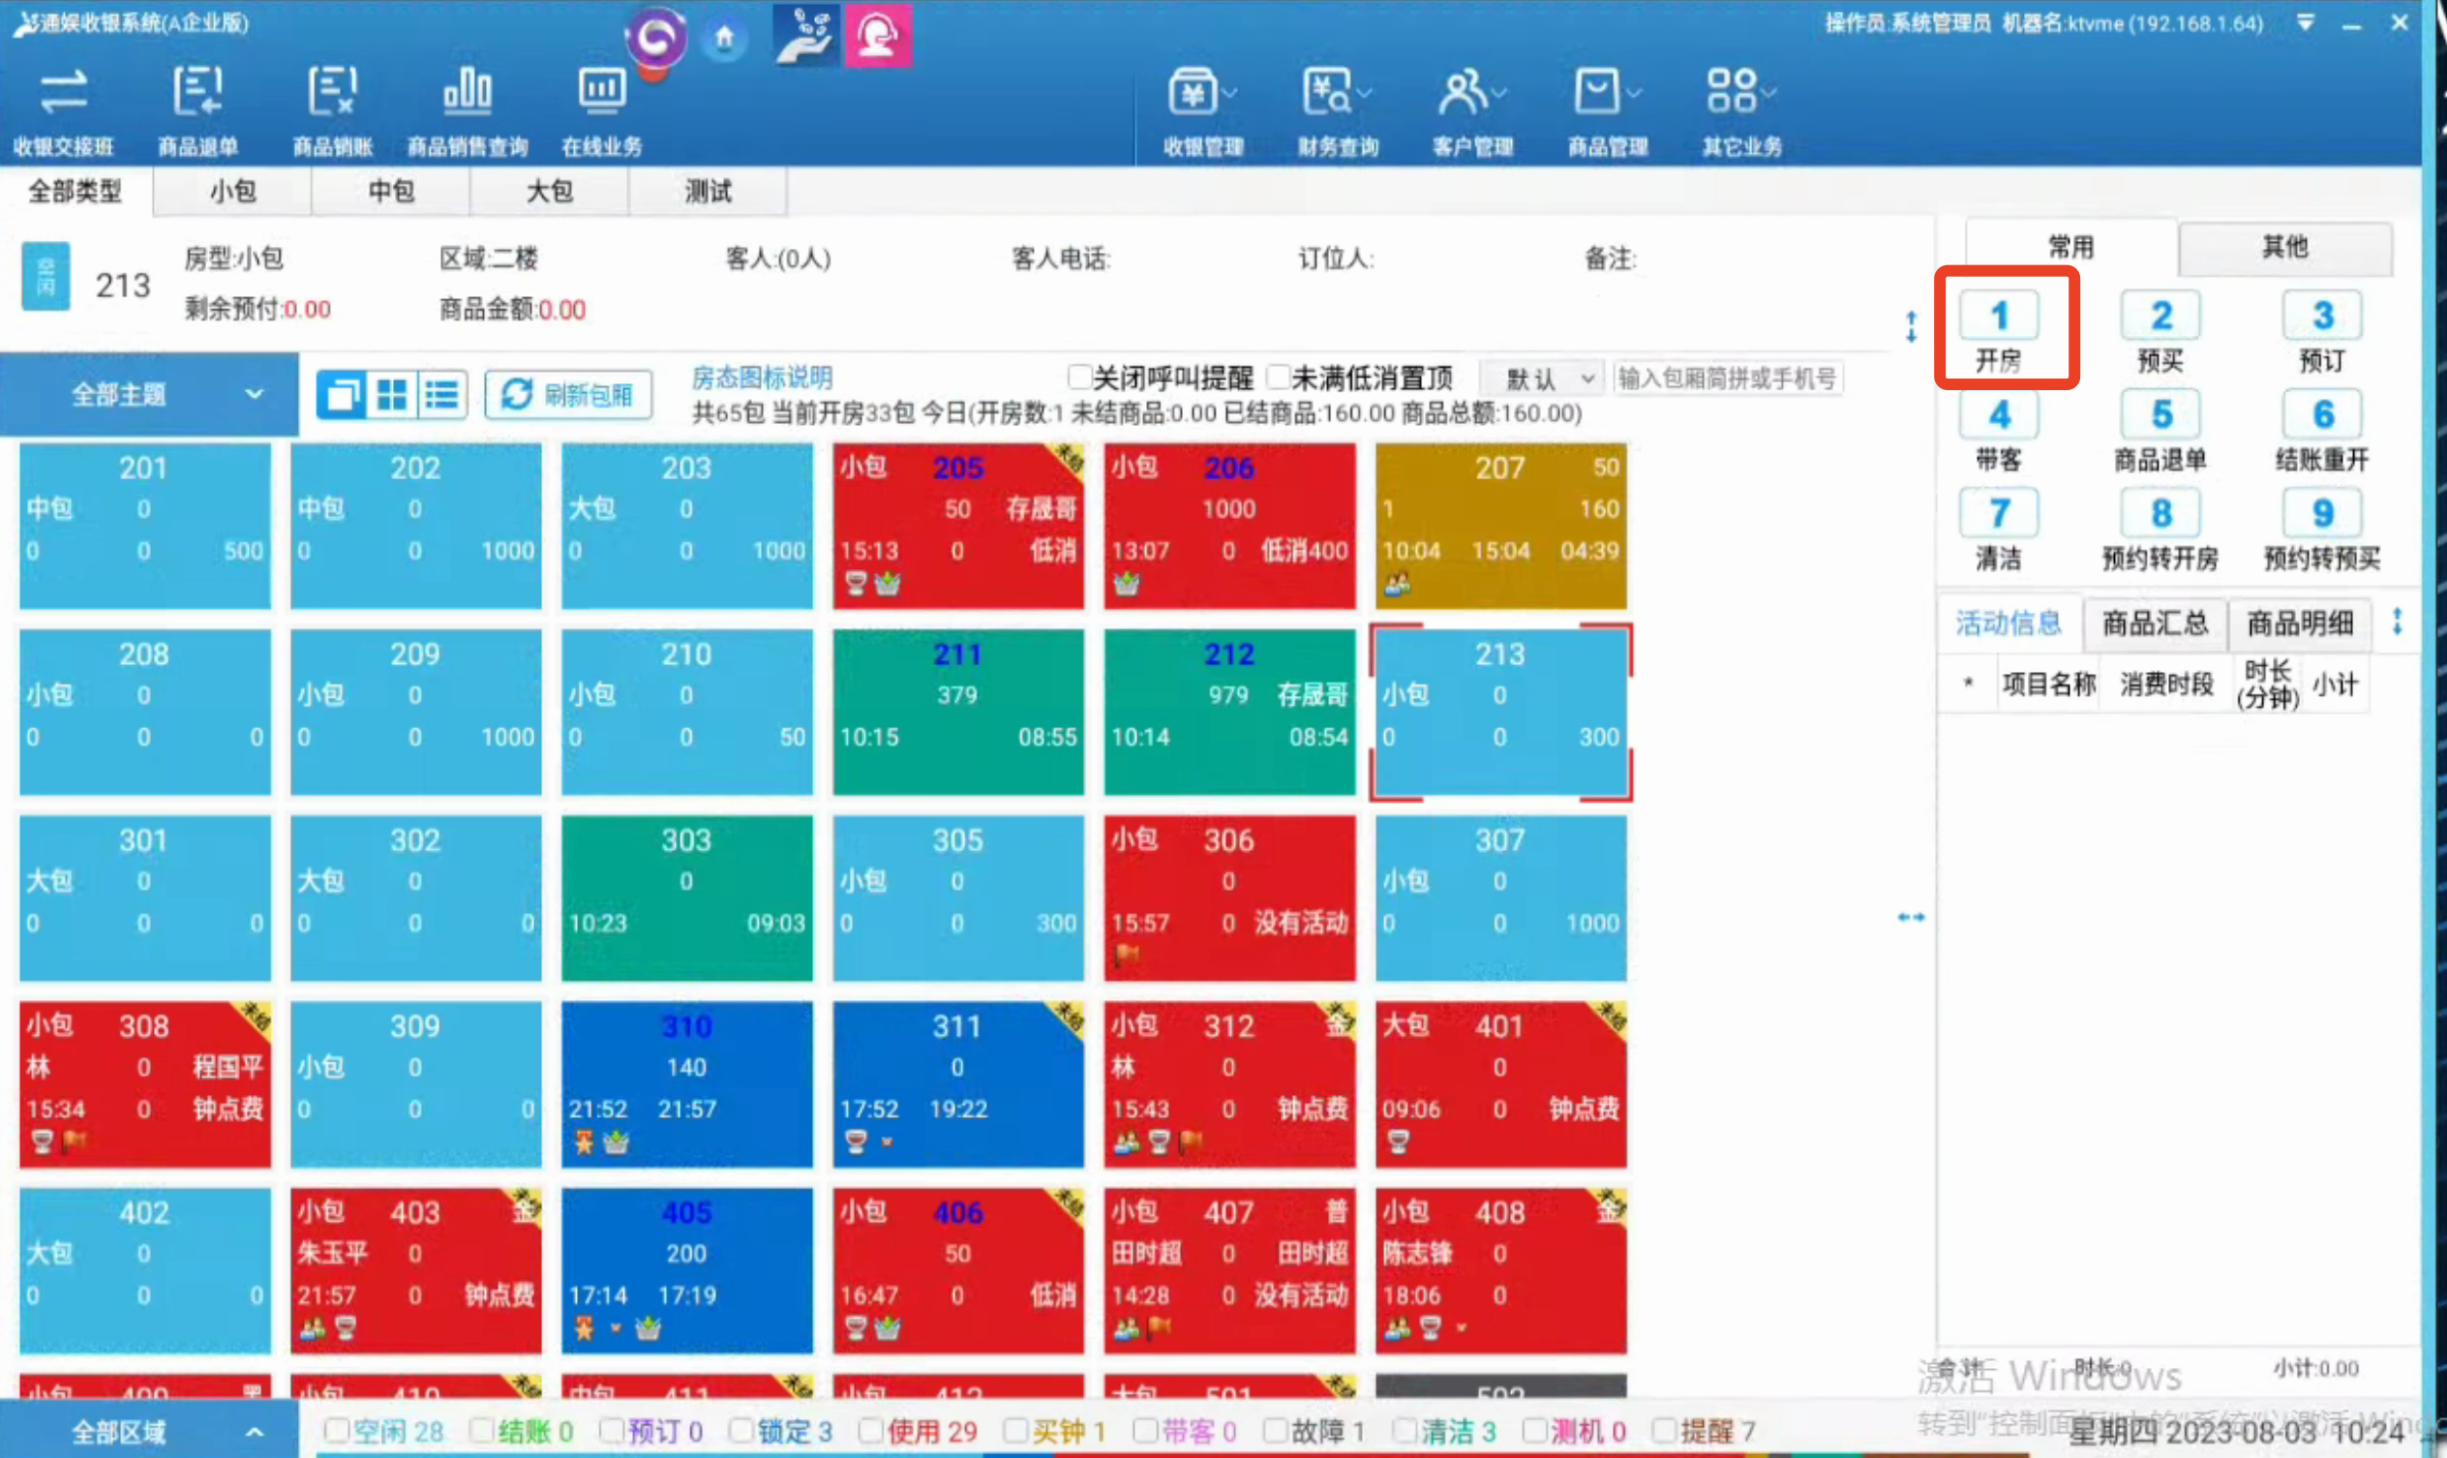Select shortcut 8 预约转开房
The width and height of the screenshot is (2447, 1458).
[2160, 530]
